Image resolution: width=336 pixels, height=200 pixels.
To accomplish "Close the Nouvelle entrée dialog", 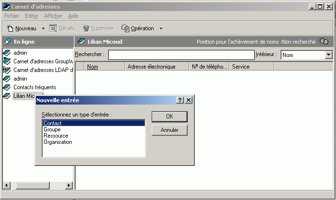I will coord(189,100).
